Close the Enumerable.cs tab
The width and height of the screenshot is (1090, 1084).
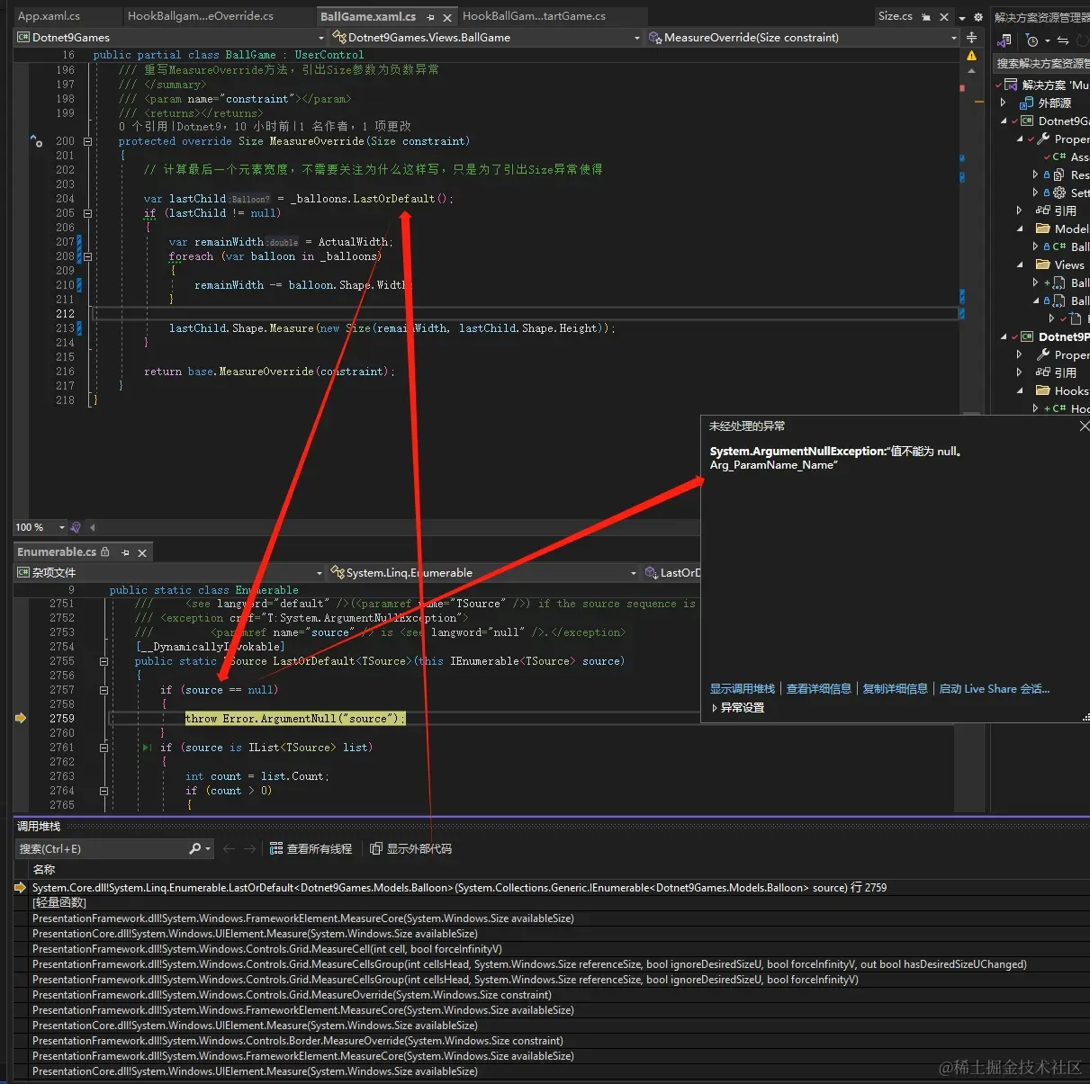point(142,552)
